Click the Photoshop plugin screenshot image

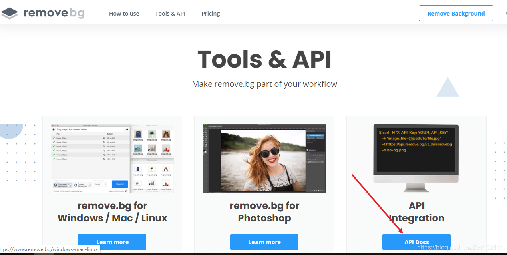[264, 159]
